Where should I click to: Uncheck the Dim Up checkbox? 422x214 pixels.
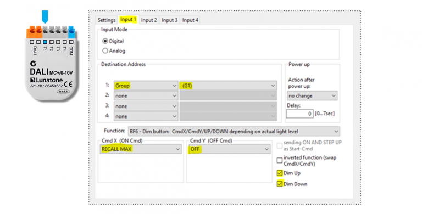tap(280, 173)
